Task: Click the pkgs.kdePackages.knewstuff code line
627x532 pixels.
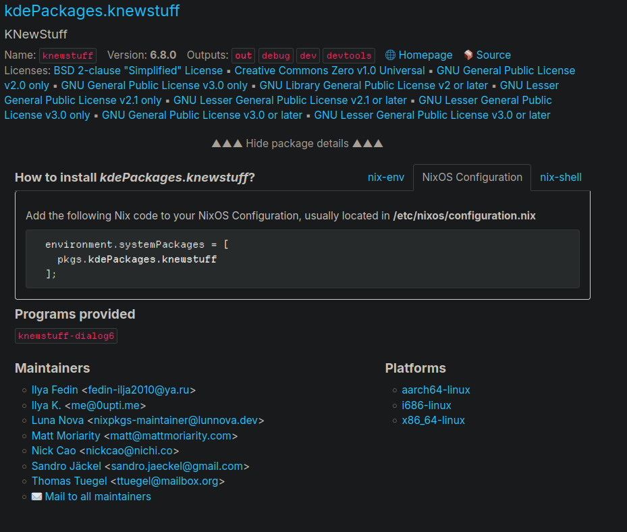Action: pos(137,259)
